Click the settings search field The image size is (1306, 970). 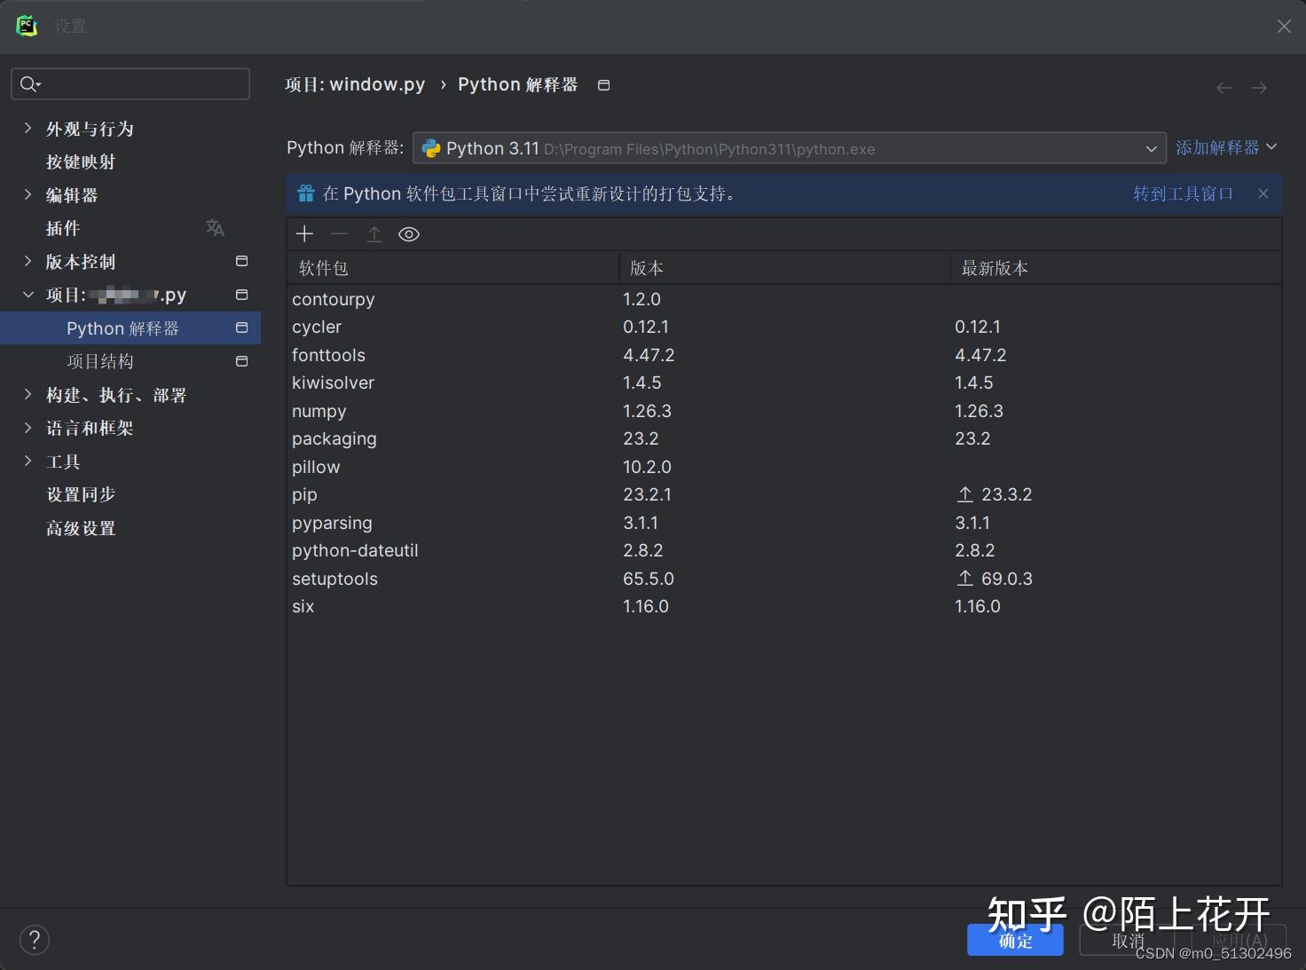tap(130, 83)
